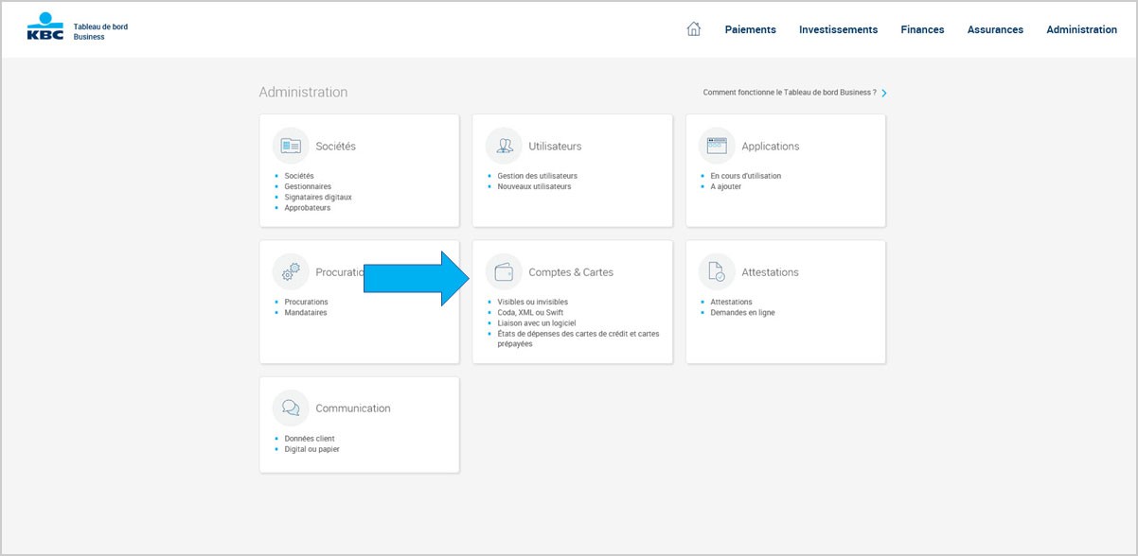Viewport: 1138px width, 556px height.
Task: Go to Gestion des utilisateurs
Action: 537,176
